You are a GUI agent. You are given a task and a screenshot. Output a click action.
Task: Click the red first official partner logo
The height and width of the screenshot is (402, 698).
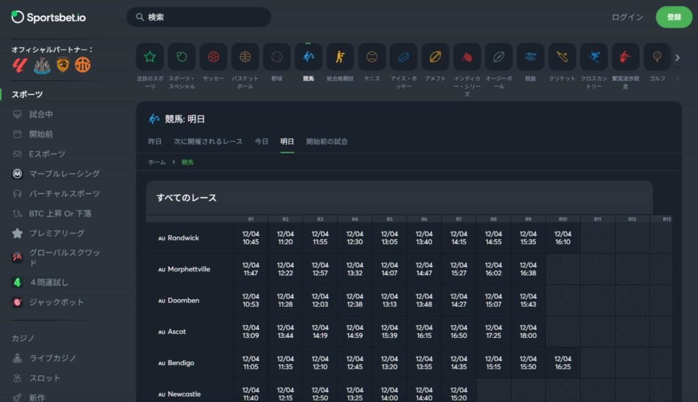pyautogui.click(x=20, y=65)
